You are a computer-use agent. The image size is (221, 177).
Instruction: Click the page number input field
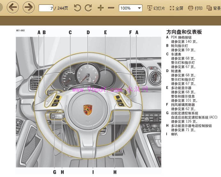point(46,8)
